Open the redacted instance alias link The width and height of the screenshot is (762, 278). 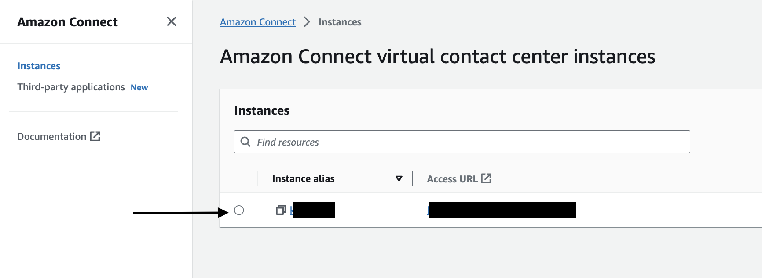pyautogui.click(x=313, y=210)
